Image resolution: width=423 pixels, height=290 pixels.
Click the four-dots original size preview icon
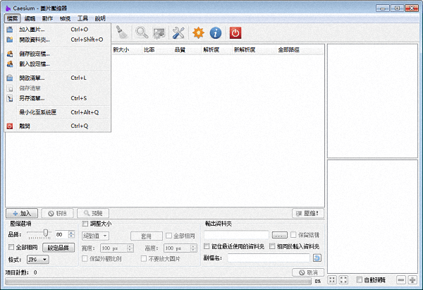(332, 279)
